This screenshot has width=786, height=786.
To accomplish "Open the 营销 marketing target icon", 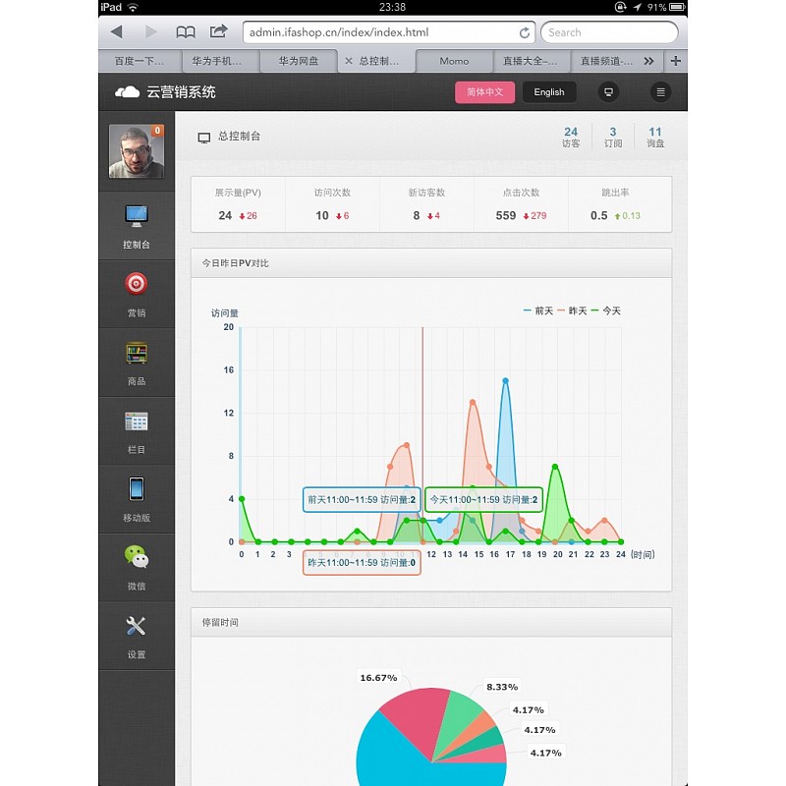I will [x=136, y=284].
